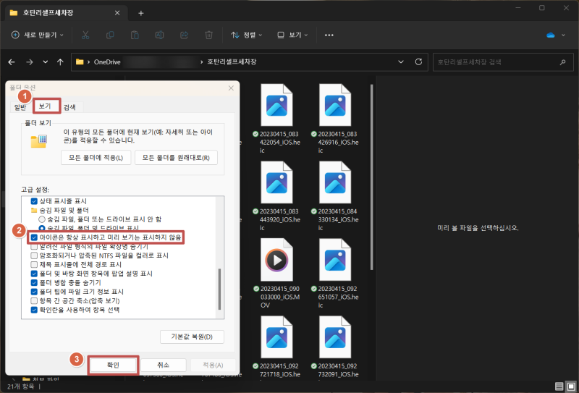Screen dimensions: 579x393
Task: Open the address bar history dropdown
Action: pos(401,62)
